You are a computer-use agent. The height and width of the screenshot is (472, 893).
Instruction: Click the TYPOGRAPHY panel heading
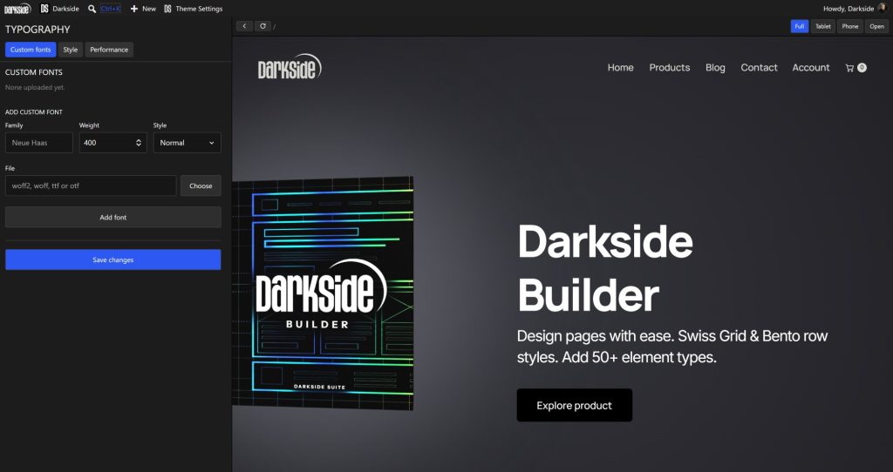pyautogui.click(x=37, y=30)
